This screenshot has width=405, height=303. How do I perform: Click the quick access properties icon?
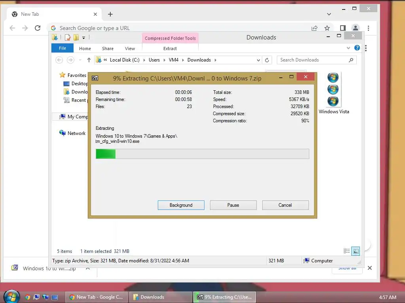68,37
